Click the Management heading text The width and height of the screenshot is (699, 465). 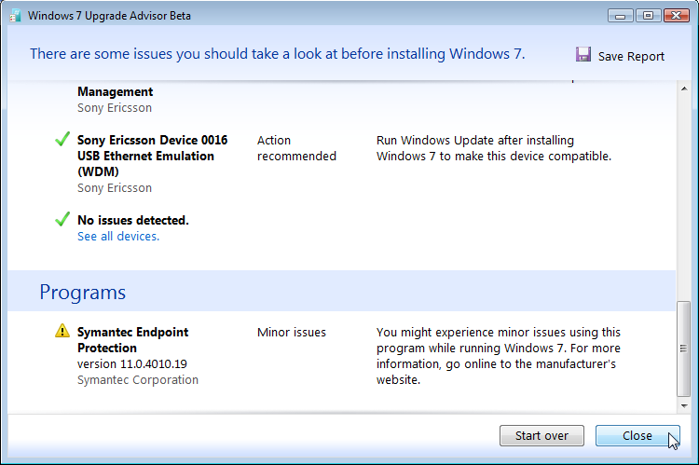(115, 92)
